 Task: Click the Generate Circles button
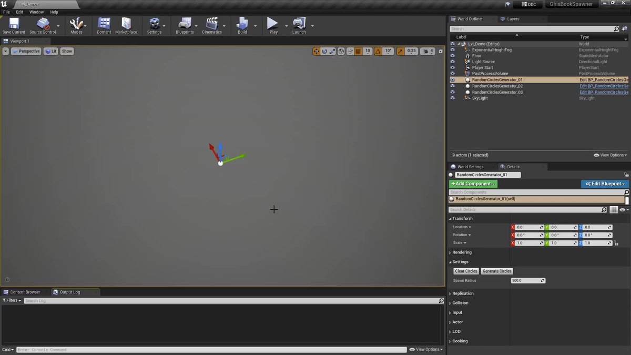[497, 271]
